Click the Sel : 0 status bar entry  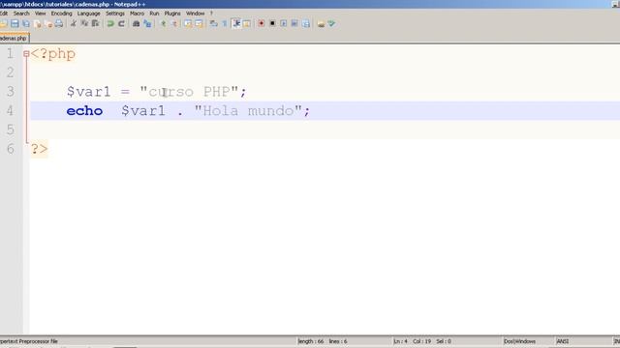click(444, 341)
